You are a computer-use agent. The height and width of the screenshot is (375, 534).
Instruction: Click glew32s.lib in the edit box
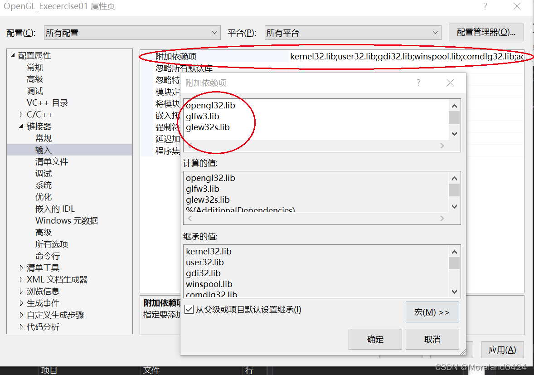pos(208,127)
